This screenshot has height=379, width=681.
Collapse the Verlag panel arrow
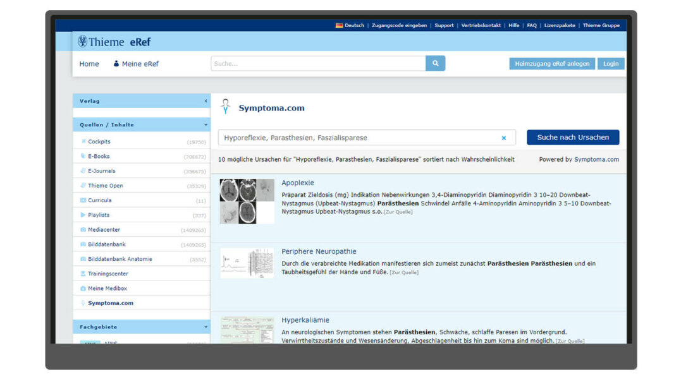coord(206,101)
